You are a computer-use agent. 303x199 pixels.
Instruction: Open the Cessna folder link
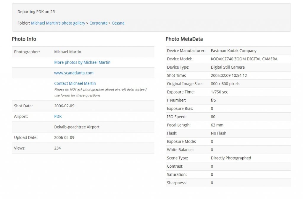118,23
